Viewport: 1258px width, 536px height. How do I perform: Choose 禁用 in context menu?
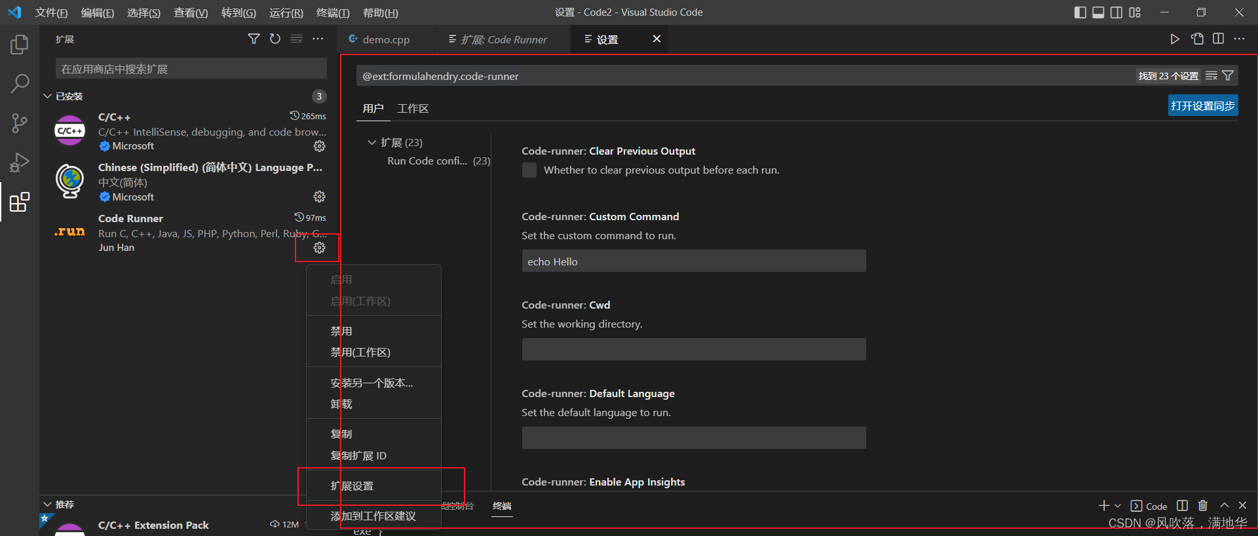(373, 332)
